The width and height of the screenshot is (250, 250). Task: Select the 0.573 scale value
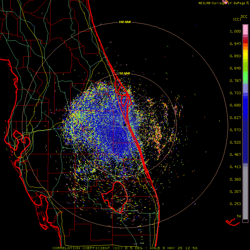point(235,130)
